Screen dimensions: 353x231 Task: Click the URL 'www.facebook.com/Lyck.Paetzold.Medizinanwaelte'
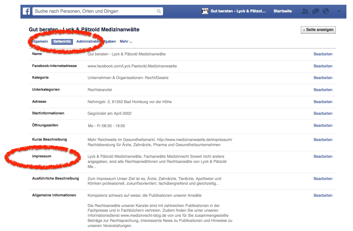tap(132, 66)
